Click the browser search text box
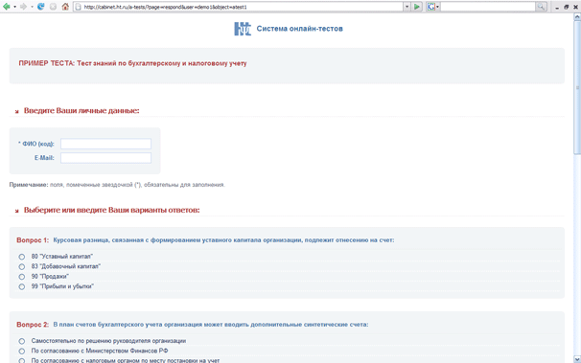Screen dimensions: 581x363 pos(488,7)
